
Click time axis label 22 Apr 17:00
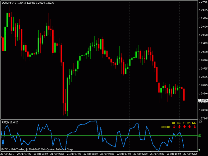click(124, 154)
